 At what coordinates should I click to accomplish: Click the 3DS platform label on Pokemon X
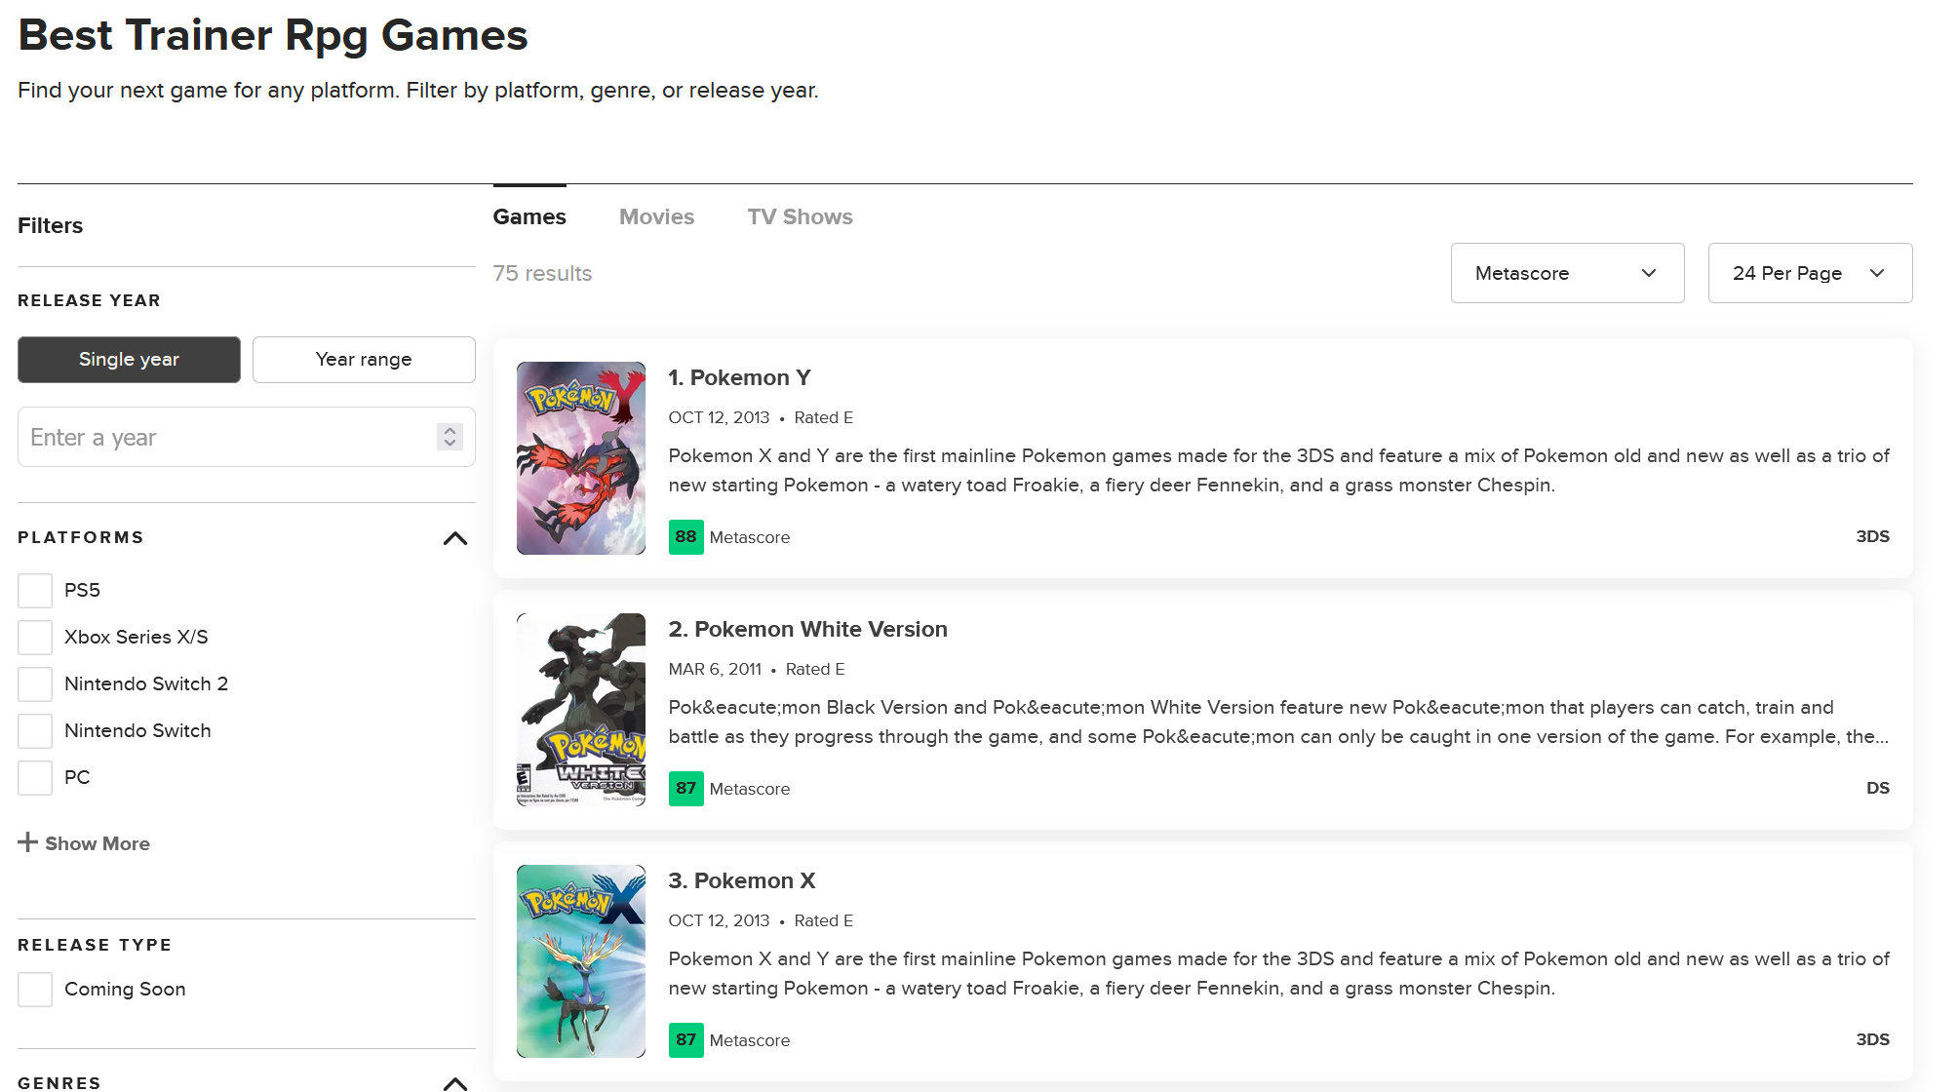click(1872, 1039)
